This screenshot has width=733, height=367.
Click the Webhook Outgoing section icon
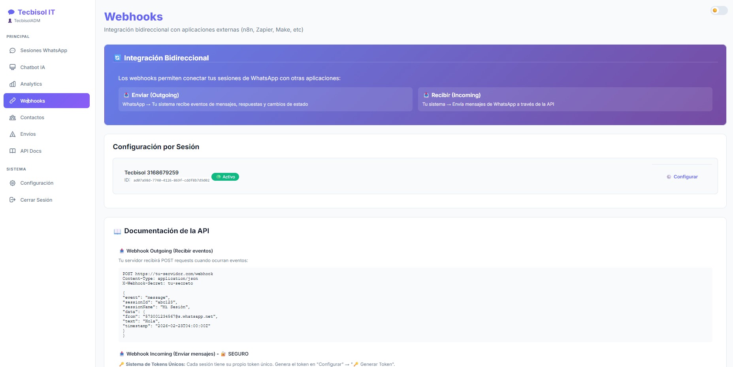[122, 251]
